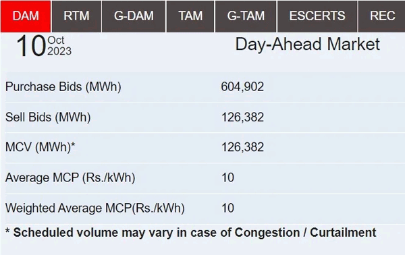The height and width of the screenshot is (255, 405).
Task: Switch to the TAM tab
Action: point(190,16)
